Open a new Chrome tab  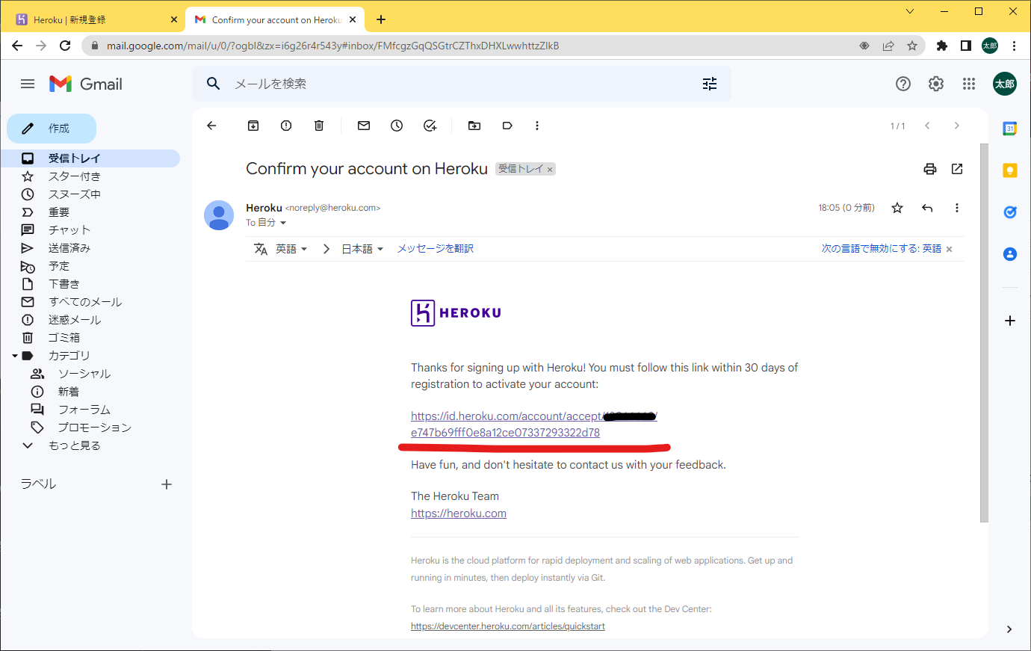pos(381,19)
